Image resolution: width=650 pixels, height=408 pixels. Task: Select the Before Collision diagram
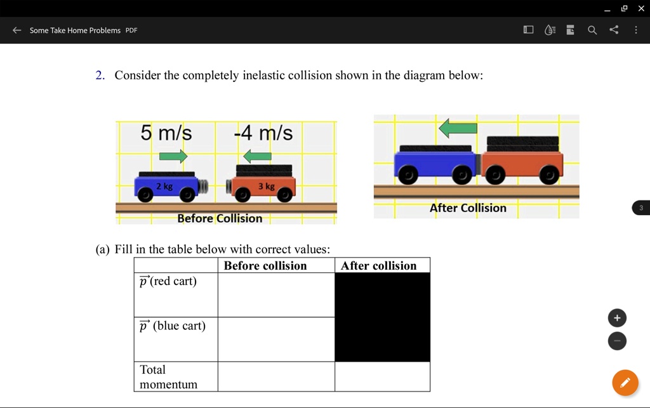click(226, 168)
